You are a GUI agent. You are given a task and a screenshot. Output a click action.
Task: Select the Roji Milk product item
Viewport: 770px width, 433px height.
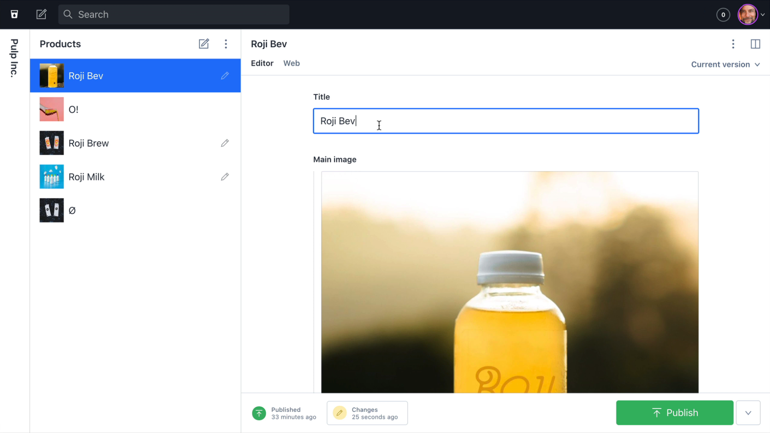pyautogui.click(x=134, y=176)
